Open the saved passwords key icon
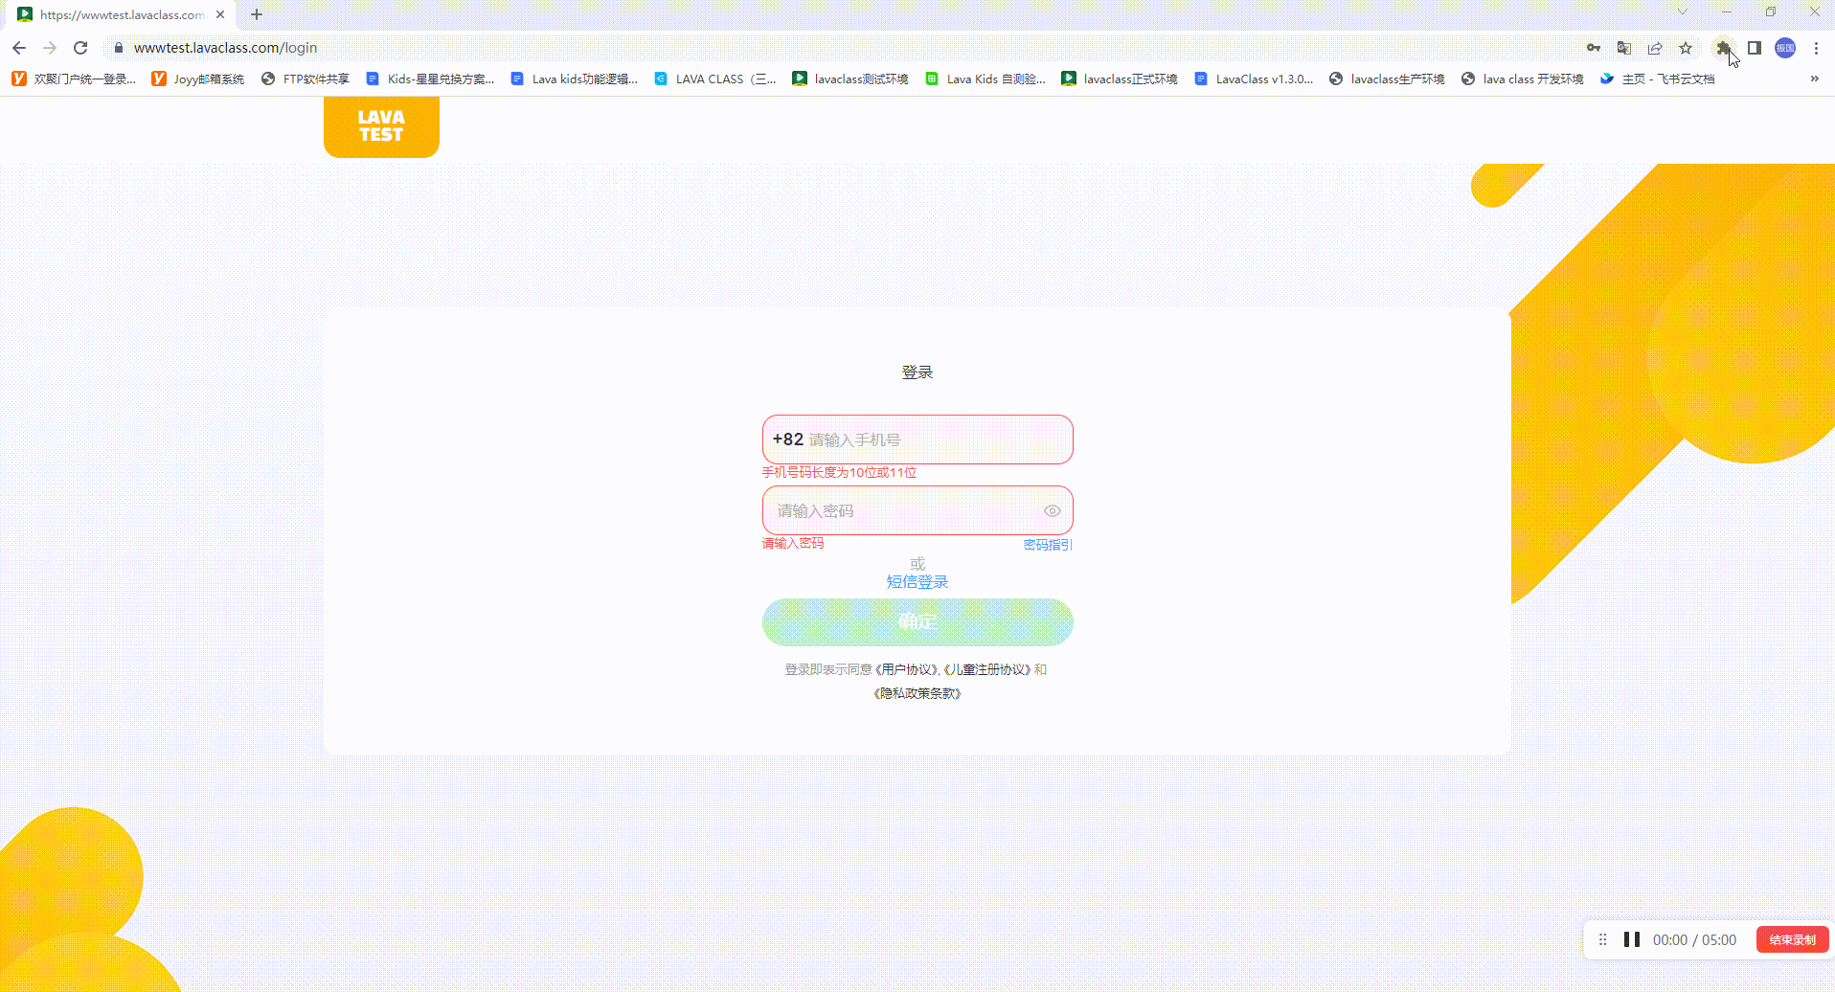Screen dimensions: 1835x992 (x=1594, y=48)
